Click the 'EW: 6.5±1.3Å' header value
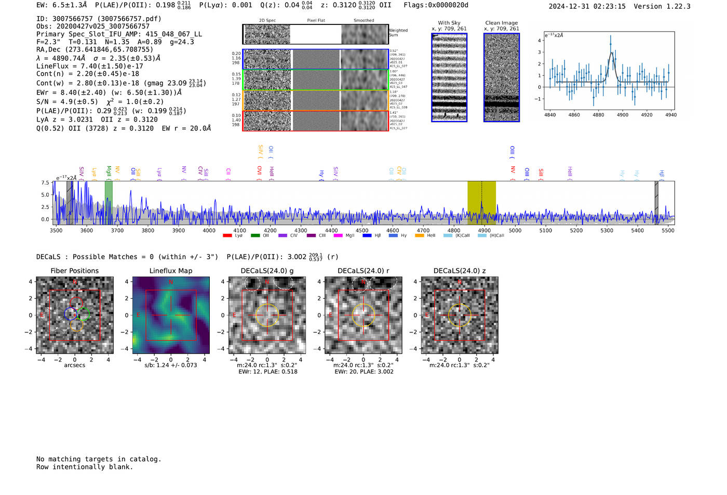This screenshot has height=495, width=727. click(x=61, y=5)
